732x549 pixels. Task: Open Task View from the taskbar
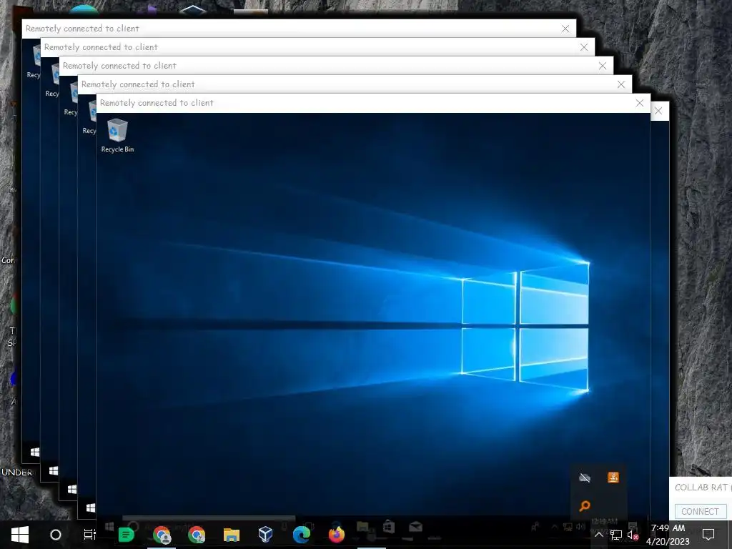pos(89,535)
